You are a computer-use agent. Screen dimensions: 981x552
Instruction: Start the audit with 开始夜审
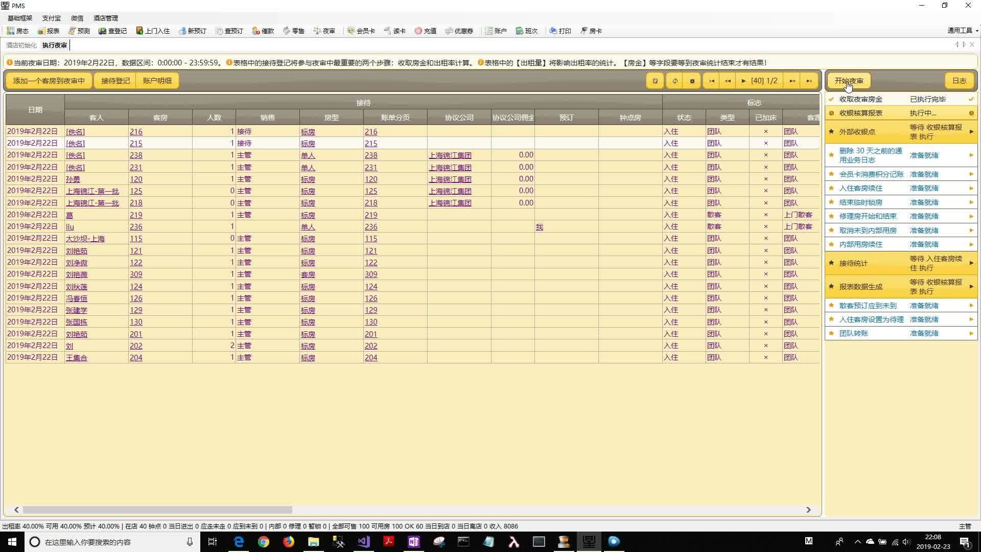849,81
